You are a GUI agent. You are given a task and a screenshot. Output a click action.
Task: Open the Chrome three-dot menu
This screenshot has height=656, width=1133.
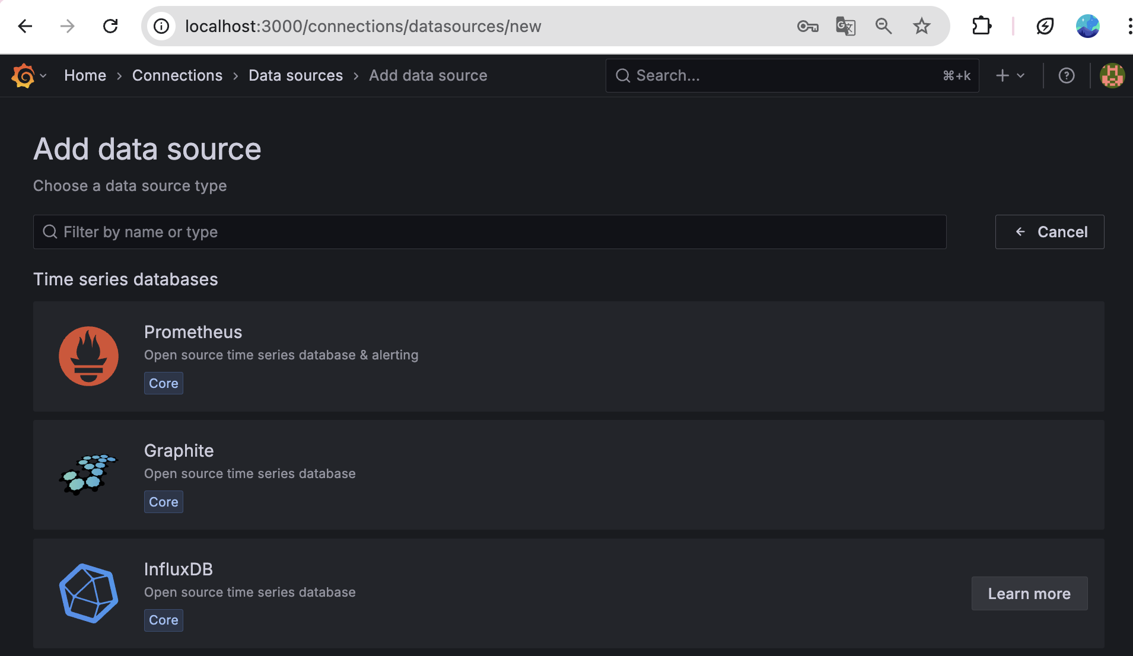tap(1129, 26)
